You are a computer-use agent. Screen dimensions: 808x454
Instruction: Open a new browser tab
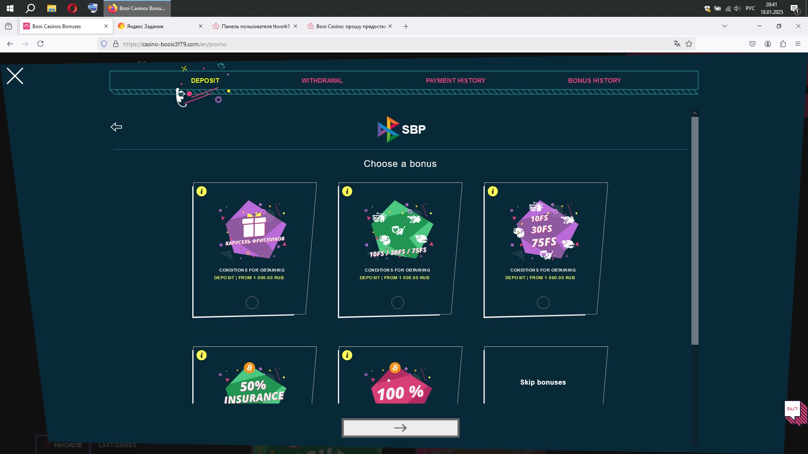point(406,26)
